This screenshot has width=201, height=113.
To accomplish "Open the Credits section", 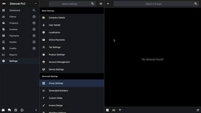I will (x=13, y=48).
